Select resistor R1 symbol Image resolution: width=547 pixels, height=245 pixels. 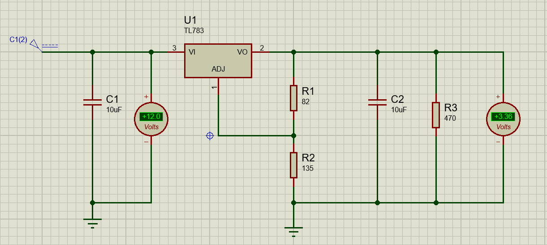(293, 98)
